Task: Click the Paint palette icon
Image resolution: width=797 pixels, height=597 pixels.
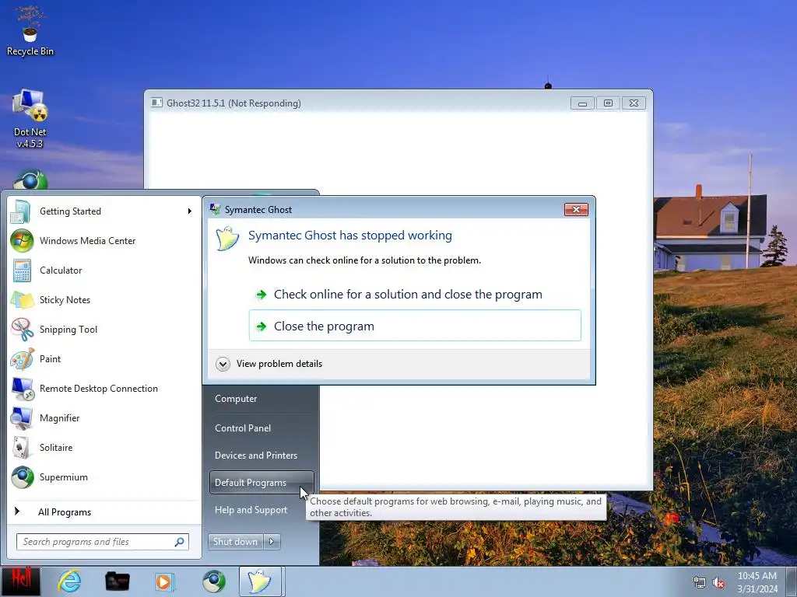Action: tap(22, 359)
